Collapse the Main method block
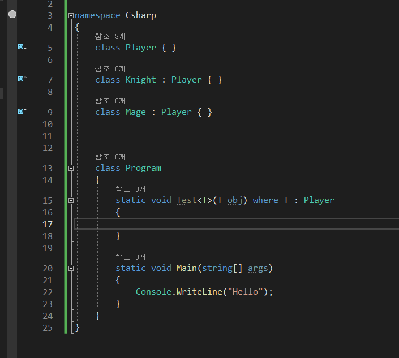The height and width of the screenshot is (358, 399). tap(71, 269)
